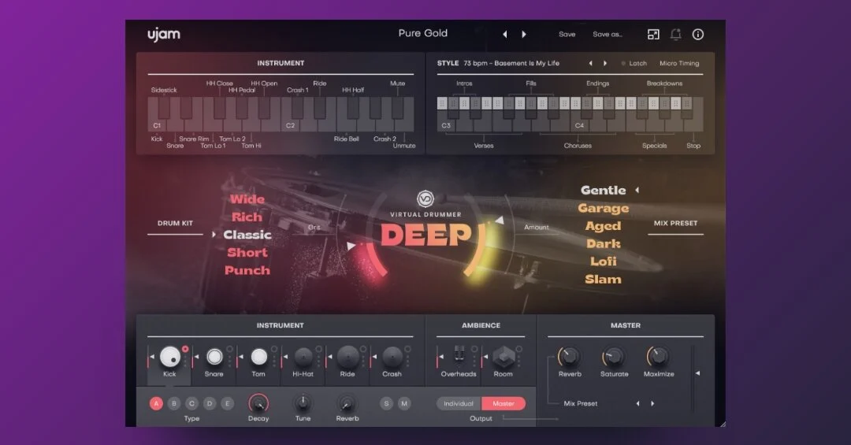851x445 pixels.
Task: Select the Snare drum icon
Action: [x=214, y=357]
